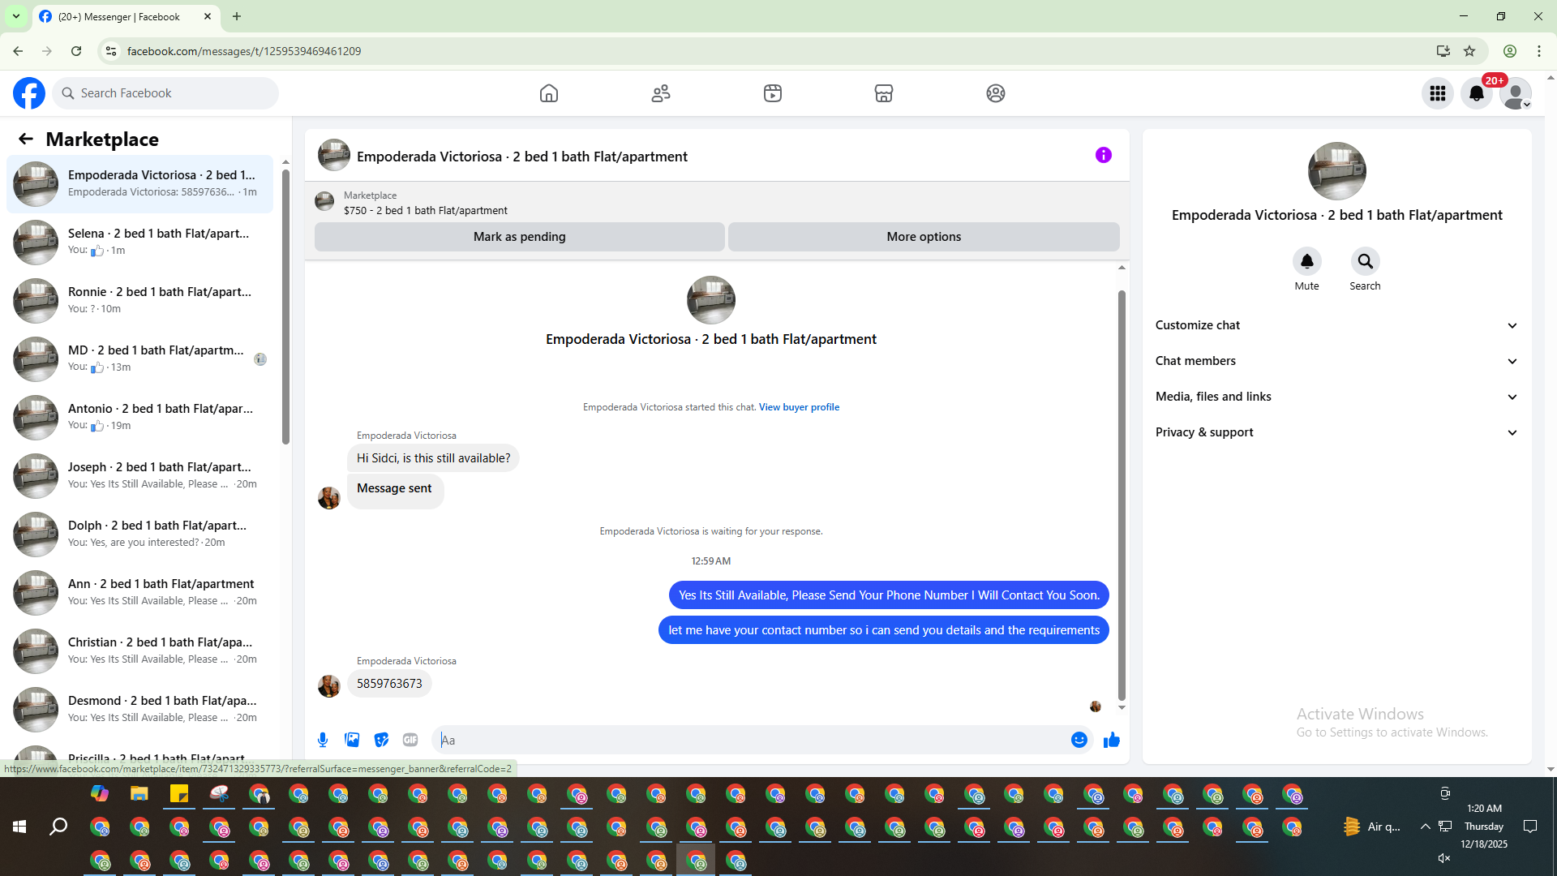Search in conversation using magnifier icon
This screenshot has height=876, width=1557.
point(1365,262)
